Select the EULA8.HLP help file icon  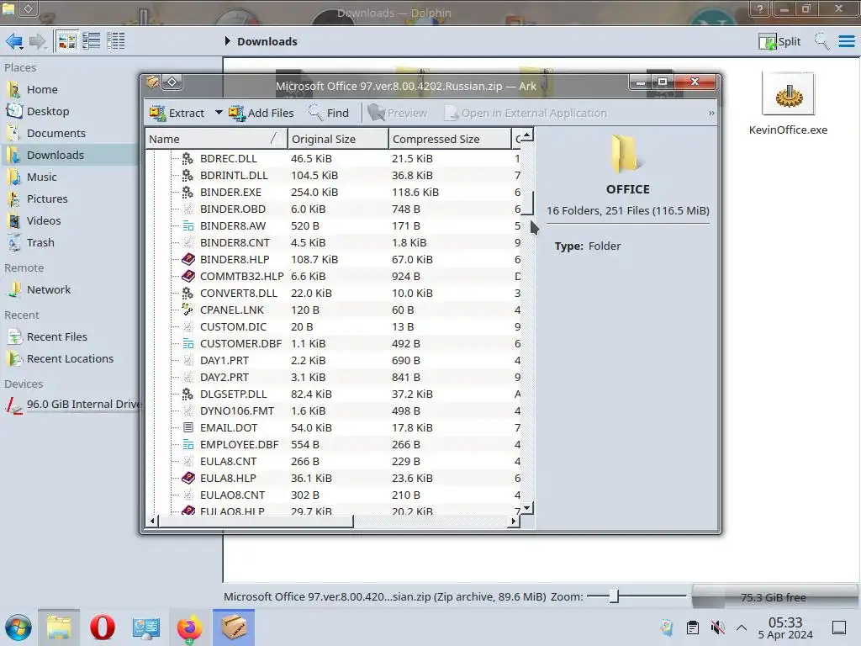[188, 478]
